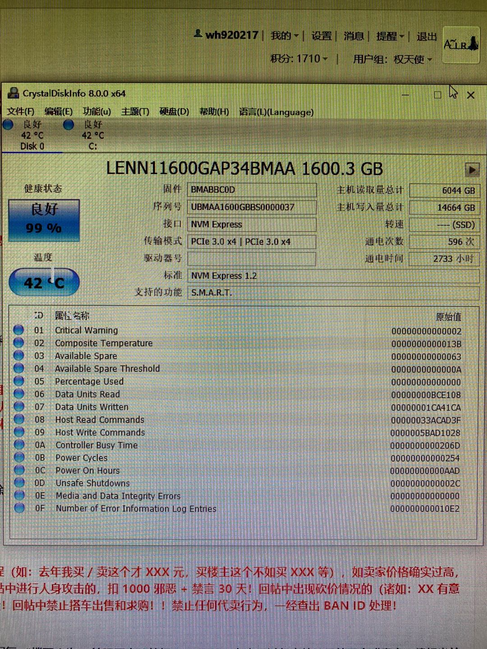
Task: Open the 语言(L)(Language) menu
Action: coord(276,112)
